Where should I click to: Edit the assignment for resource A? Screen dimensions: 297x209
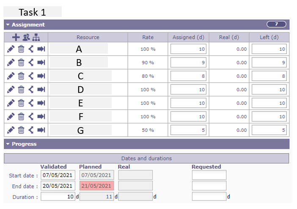(x=11, y=49)
